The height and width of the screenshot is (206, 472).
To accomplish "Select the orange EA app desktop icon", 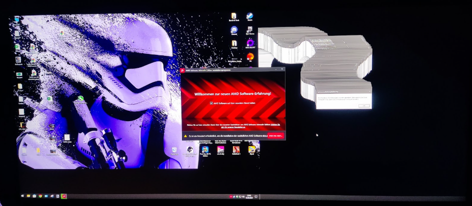I will (250, 57).
